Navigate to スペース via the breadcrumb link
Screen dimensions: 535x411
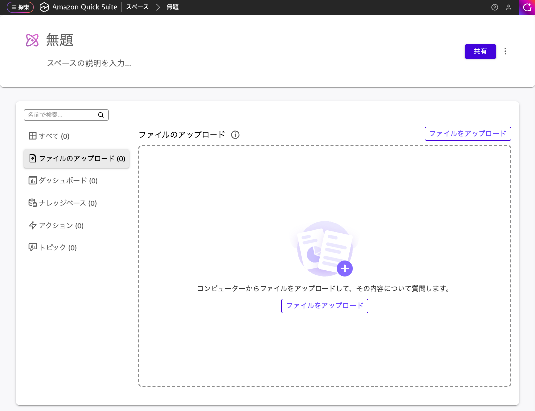137,7
